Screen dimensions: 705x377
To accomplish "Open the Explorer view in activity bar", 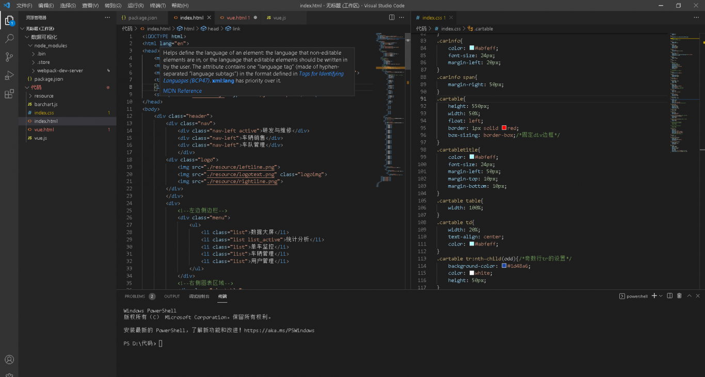I will pos(9,21).
